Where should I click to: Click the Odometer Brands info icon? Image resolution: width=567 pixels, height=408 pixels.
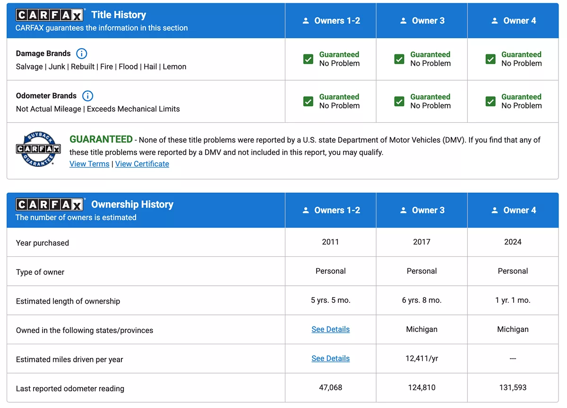point(87,96)
